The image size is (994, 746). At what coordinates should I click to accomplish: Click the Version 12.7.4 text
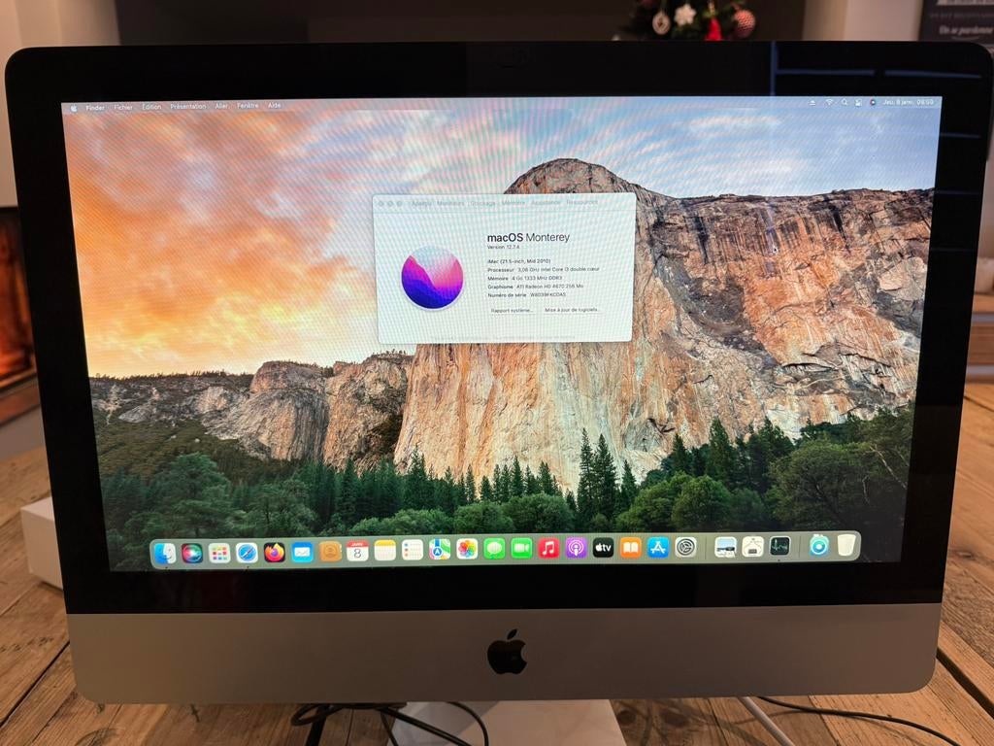(503, 247)
